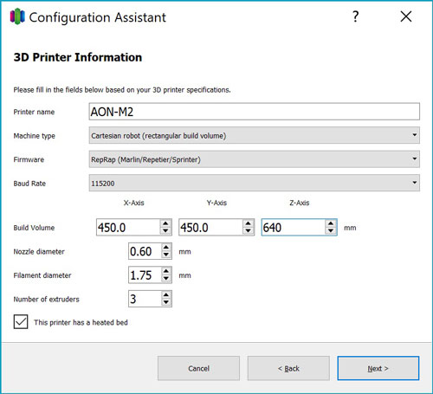
Task: Decrease Z-Axis build volume with down arrow
Action: click(x=331, y=231)
